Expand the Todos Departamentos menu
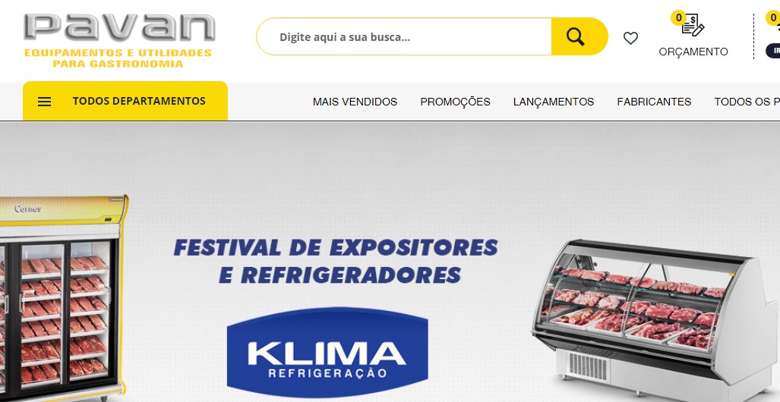 [x=125, y=101]
